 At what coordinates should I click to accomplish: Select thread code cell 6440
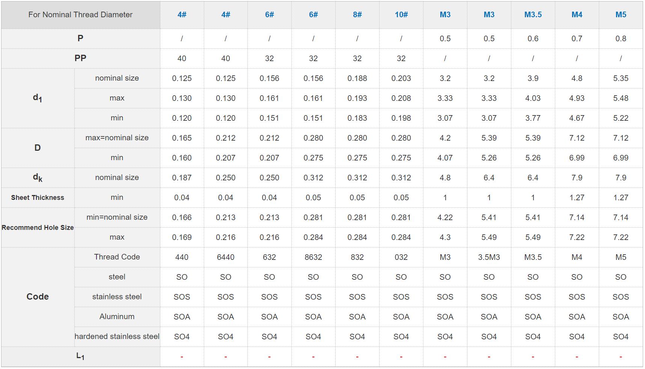(226, 257)
